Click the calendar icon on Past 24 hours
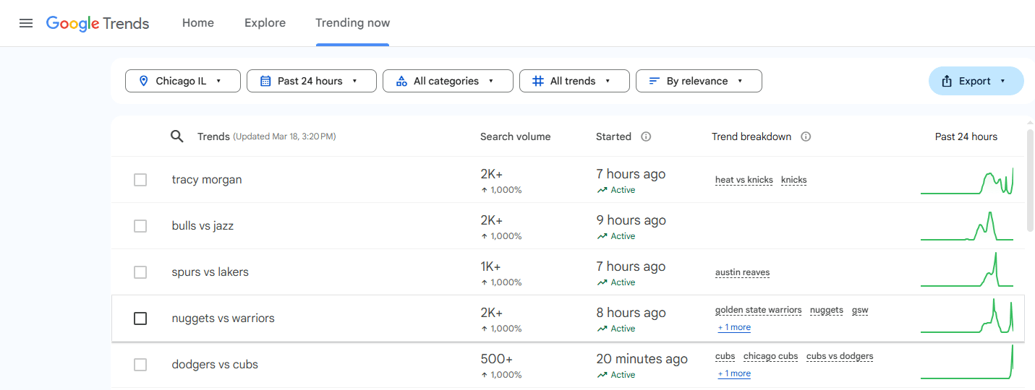The image size is (1035, 390). point(265,81)
